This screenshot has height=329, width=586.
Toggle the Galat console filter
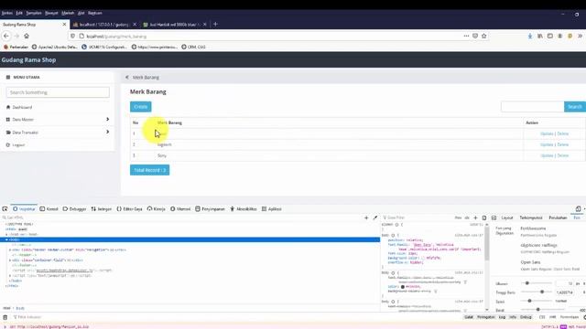pos(469,317)
